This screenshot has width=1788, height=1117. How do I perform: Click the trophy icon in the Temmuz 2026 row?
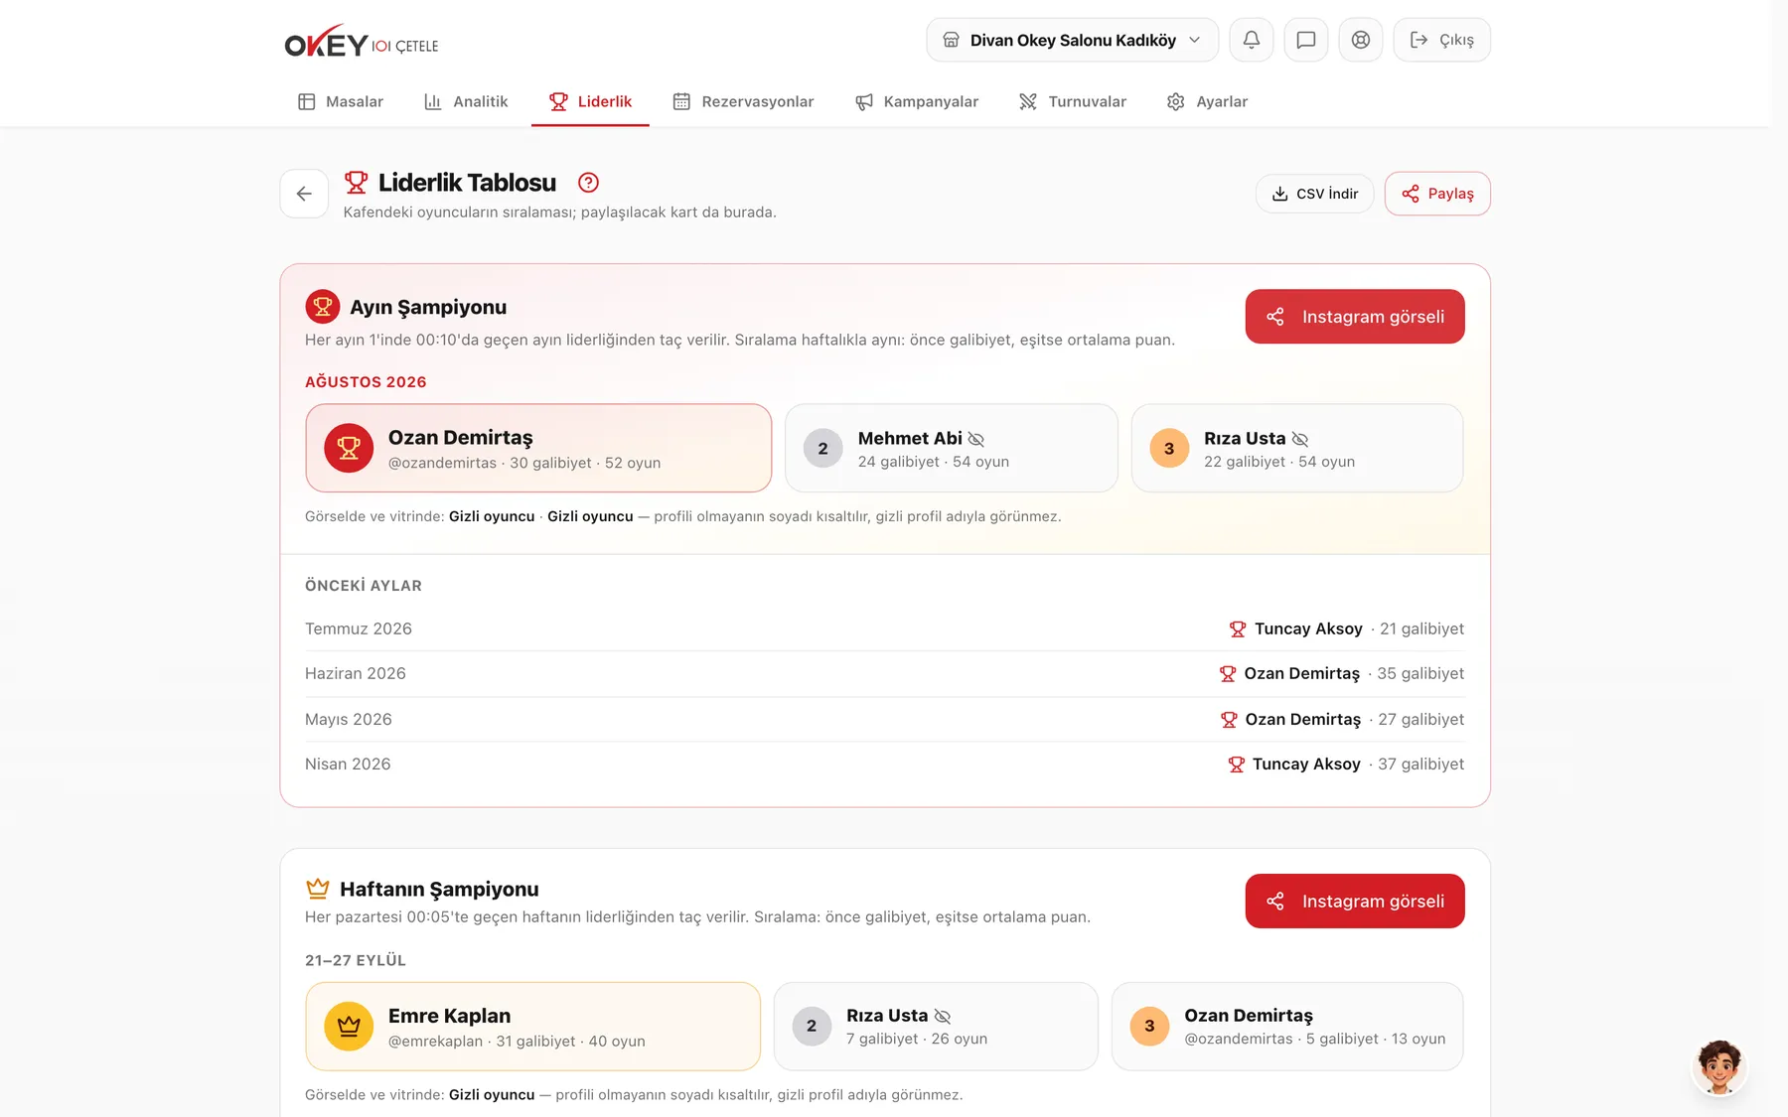[x=1238, y=628]
